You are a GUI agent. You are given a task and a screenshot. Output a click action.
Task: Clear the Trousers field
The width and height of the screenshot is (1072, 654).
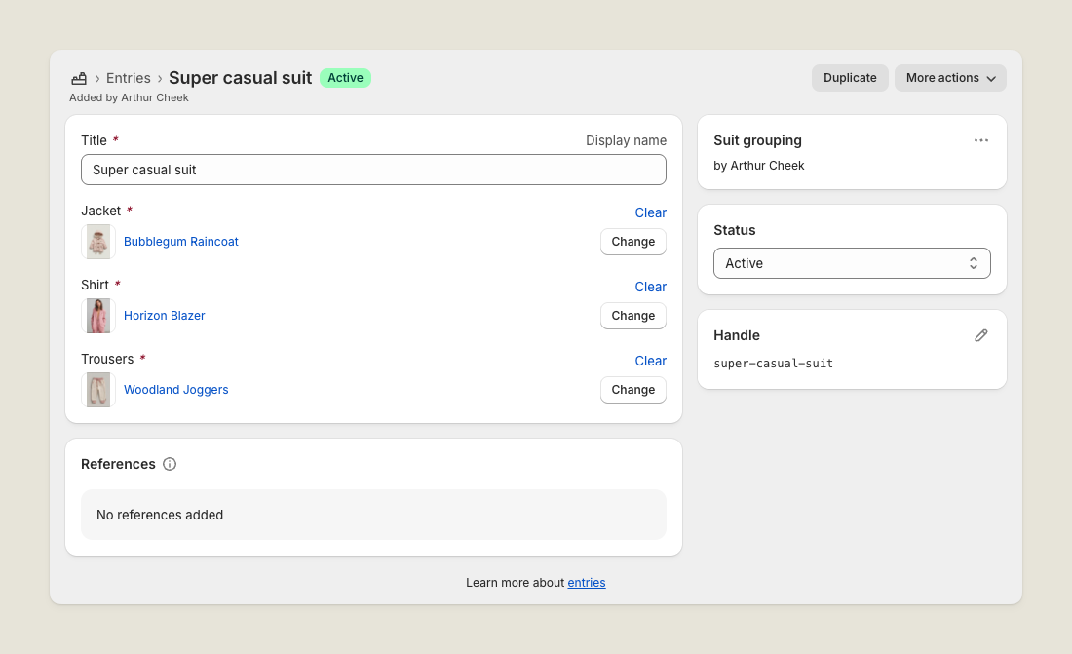650,361
